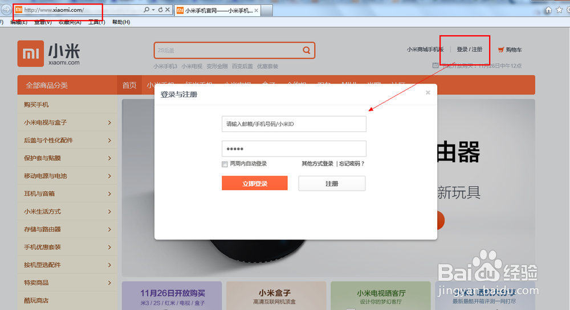Open 购买手机 category
570x310 pixels.
pyautogui.click(x=36, y=105)
